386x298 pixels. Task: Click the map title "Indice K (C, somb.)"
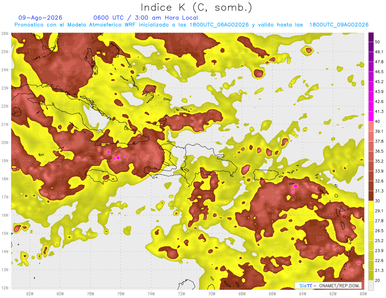tap(196, 7)
